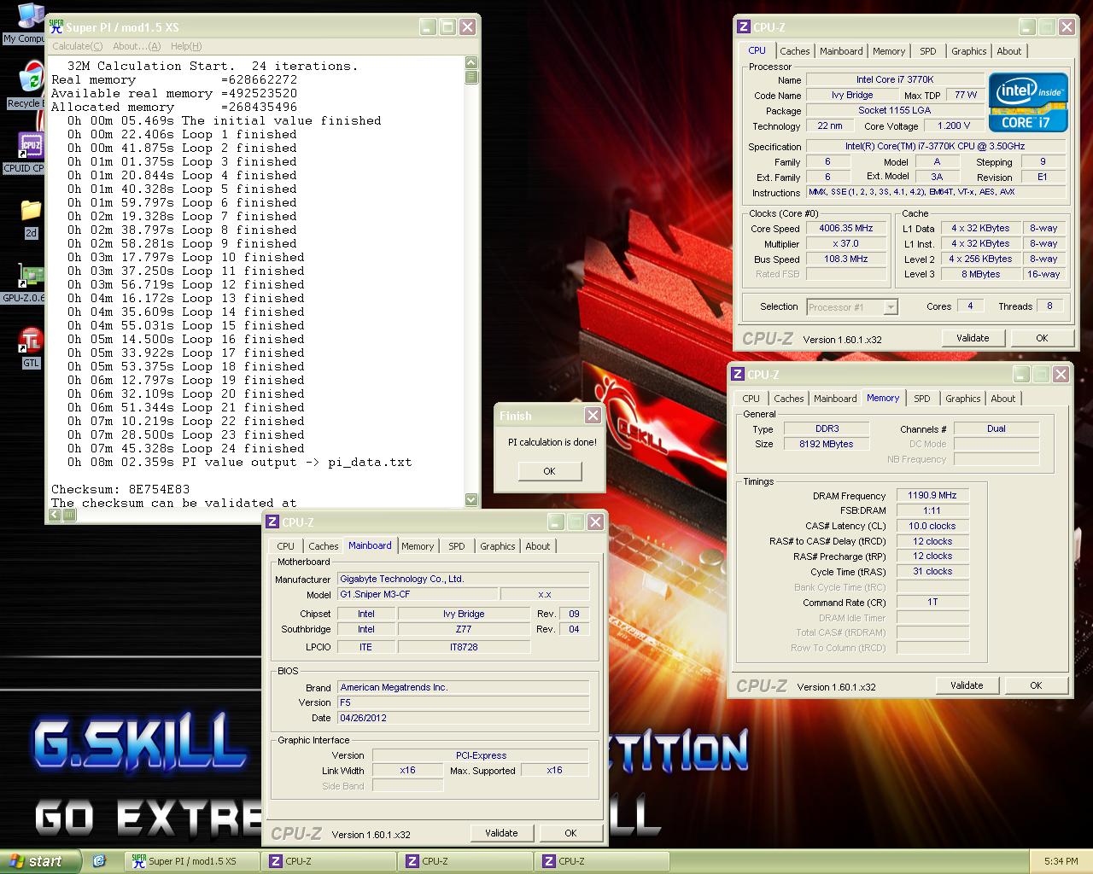Click OK in CPU-Z Memory window
The image size is (1093, 874).
pos(1036,685)
